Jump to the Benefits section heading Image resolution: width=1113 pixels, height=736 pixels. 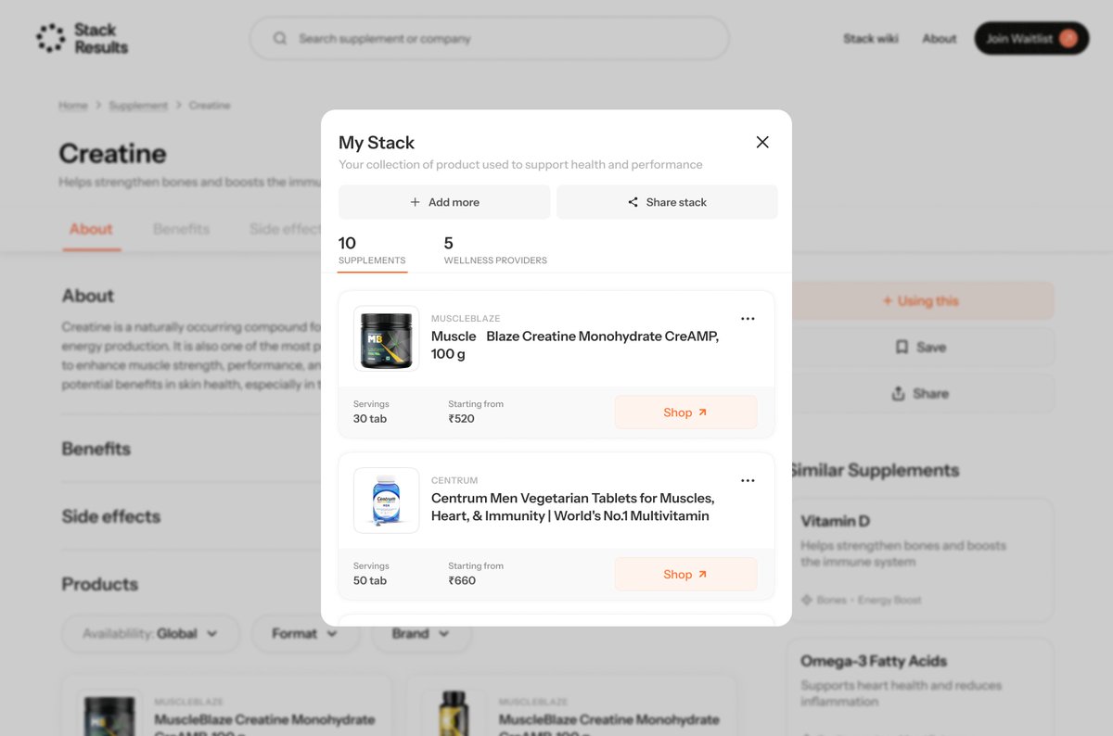pos(96,449)
